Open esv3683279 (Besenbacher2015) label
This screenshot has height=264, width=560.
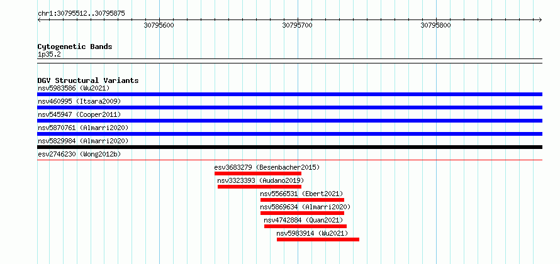point(267,167)
